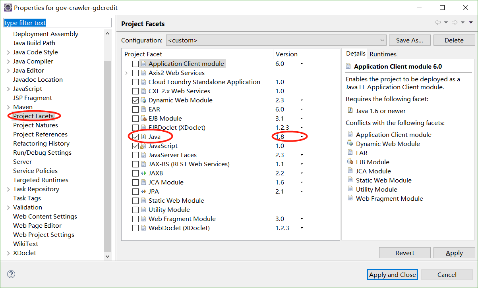Open the view menu triangle icon
478x288 pixels.
[471, 23]
